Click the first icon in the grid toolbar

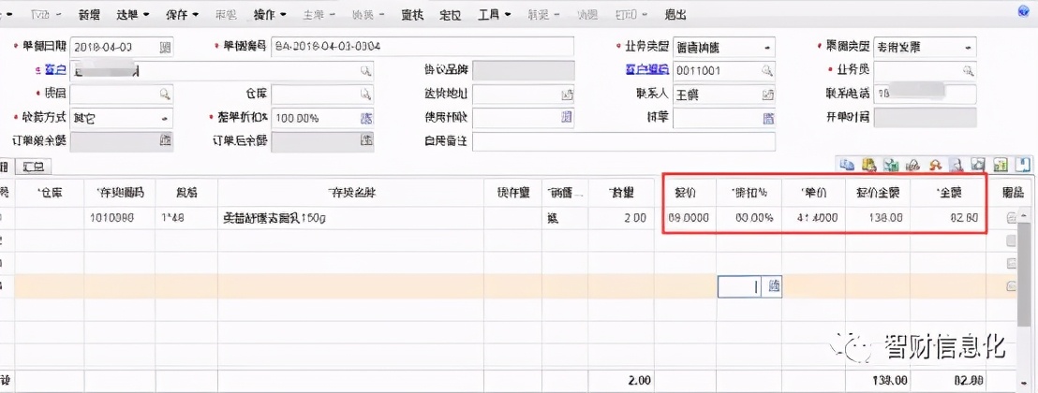click(847, 165)
